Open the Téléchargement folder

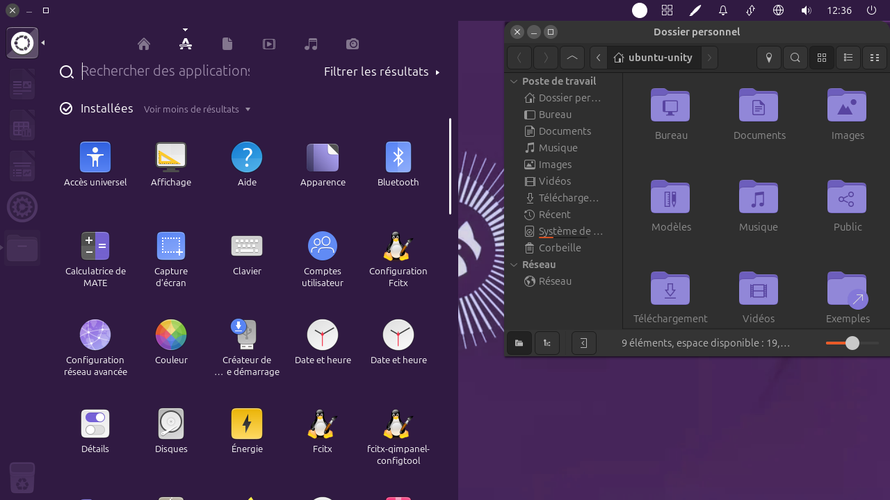point(670,290)
